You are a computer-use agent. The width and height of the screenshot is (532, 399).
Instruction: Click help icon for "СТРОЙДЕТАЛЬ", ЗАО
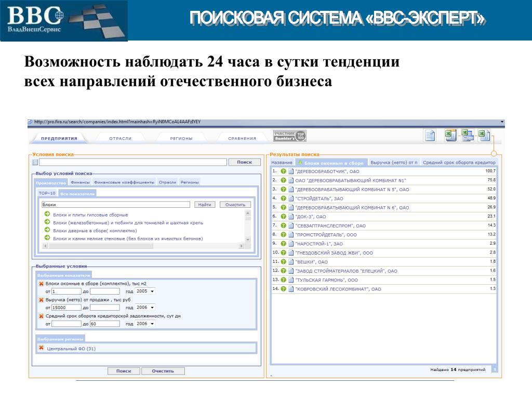(x=283, y=198)
